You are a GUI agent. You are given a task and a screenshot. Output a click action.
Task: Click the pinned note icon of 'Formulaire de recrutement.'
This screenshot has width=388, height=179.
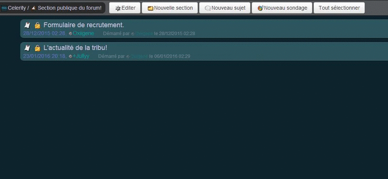tap(27, 25)
